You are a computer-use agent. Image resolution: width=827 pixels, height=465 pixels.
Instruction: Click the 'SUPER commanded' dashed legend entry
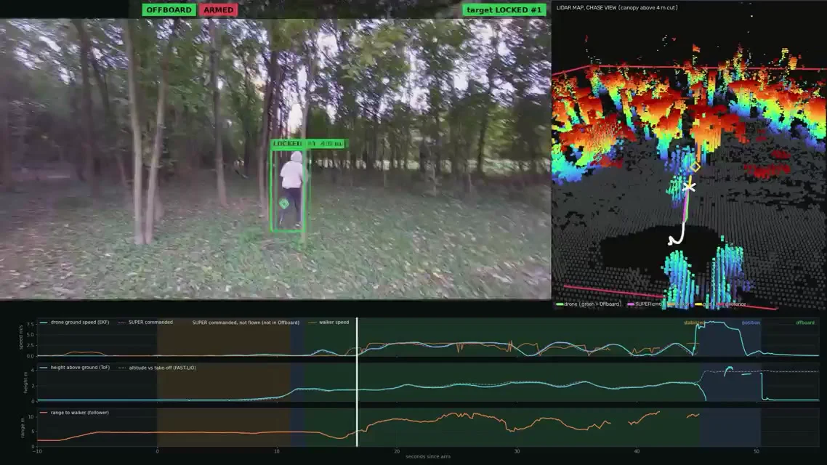tap(145, 322)
